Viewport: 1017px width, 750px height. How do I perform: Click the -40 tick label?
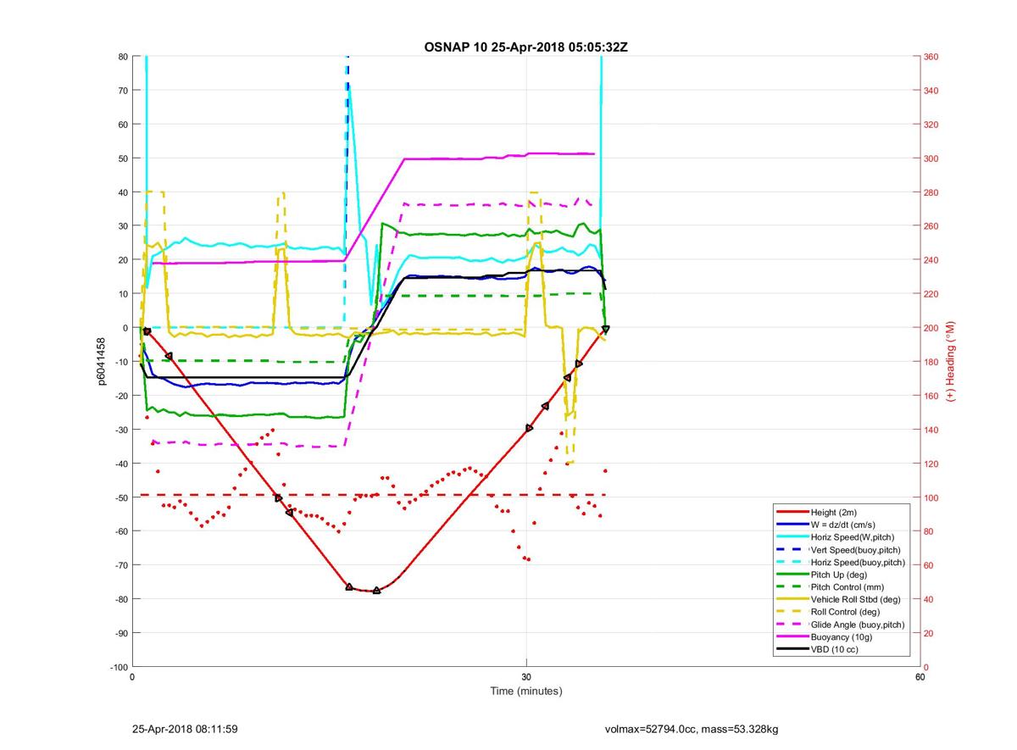(x=120, y=464)
